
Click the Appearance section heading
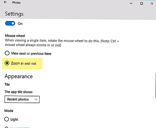tap(19, 76)
